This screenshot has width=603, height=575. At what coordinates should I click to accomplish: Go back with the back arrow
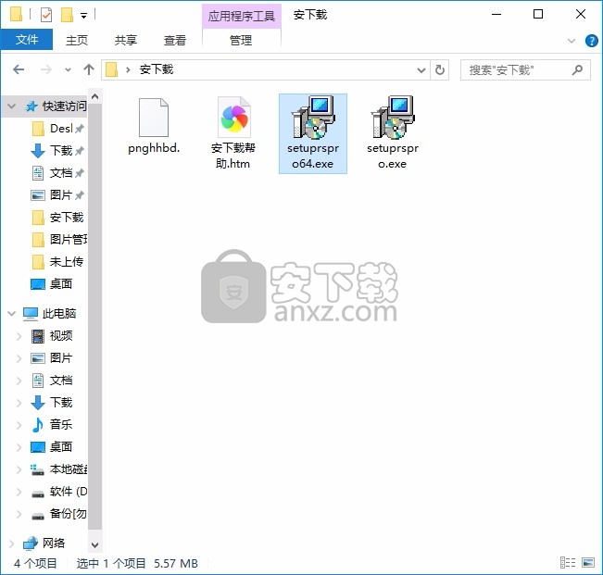tap(19, 69)
